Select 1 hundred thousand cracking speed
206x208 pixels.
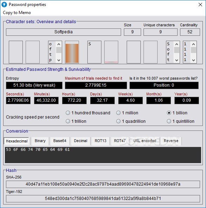coord(88,113)
